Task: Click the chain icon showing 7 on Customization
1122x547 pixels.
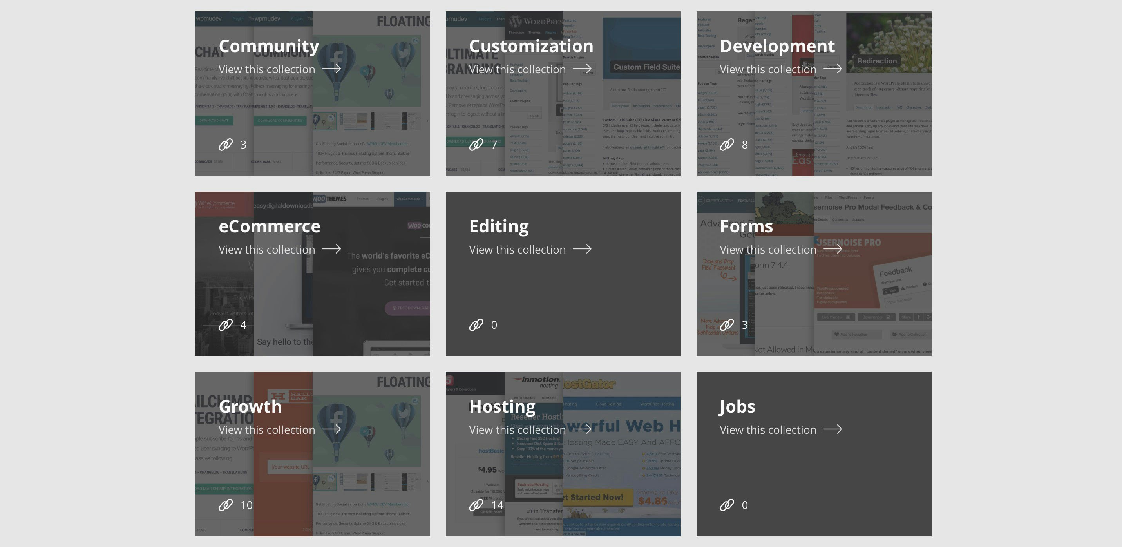Action: point(476,144)
